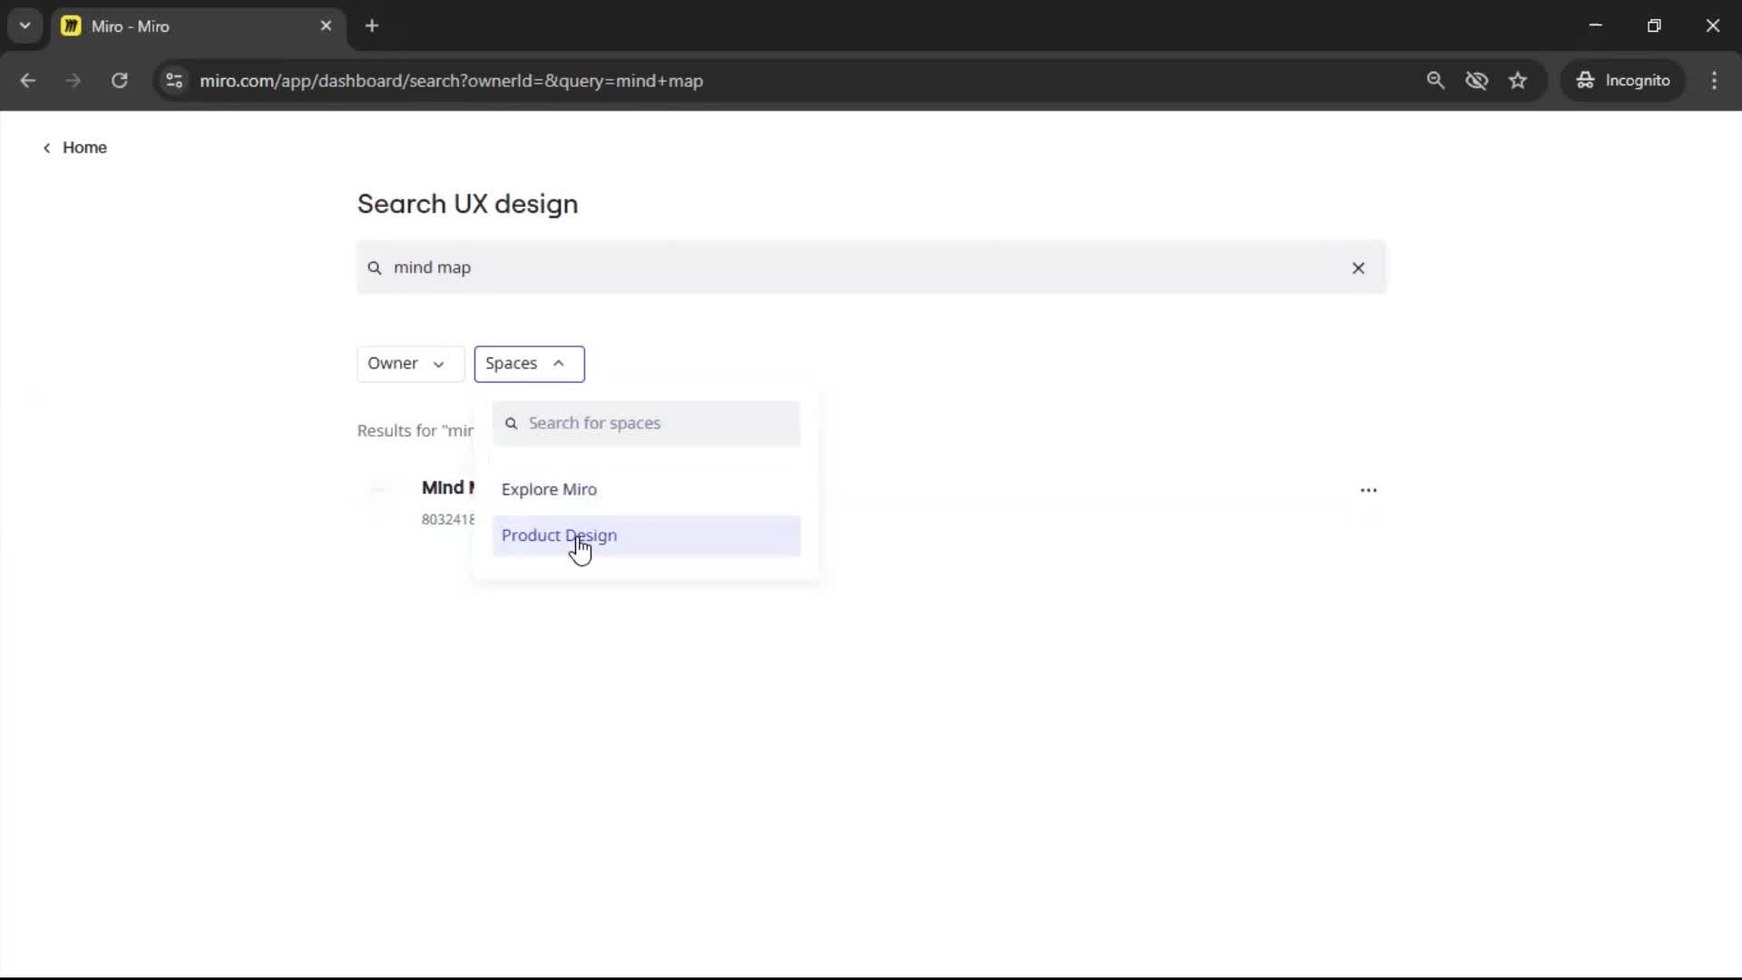Image resolution: width=1742 pixels, height=980 pixels.
Task: Open Chrome three-dot menu
Action: click(1714, 81)
